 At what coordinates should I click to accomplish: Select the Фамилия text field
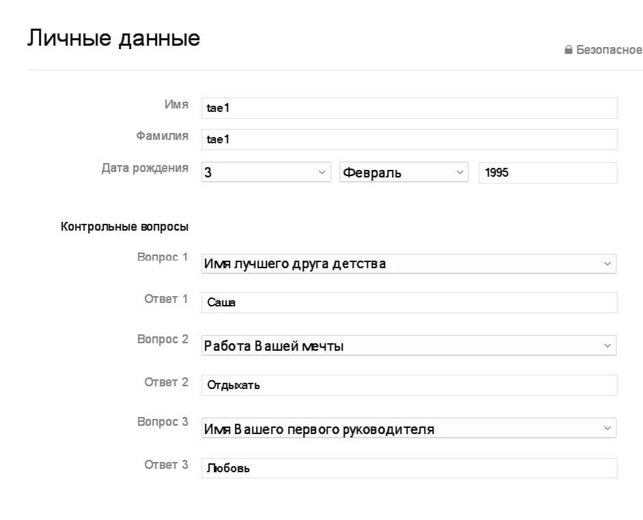coord(410,139)
